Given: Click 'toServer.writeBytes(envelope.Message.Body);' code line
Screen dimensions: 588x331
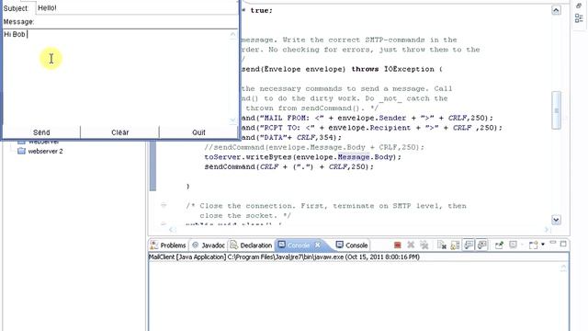Looking at the screenshot, I should pyautogui.click(x=302, y=157).
